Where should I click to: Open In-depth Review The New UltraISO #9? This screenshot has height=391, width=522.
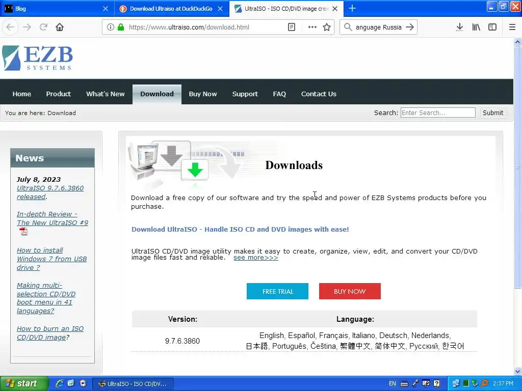point(53,218)
